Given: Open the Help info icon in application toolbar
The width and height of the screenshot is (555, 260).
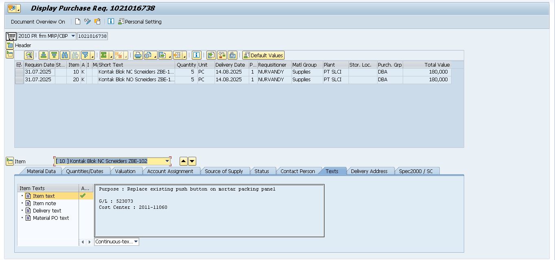Looking at the screenshot, I should (x=111, y=22).
